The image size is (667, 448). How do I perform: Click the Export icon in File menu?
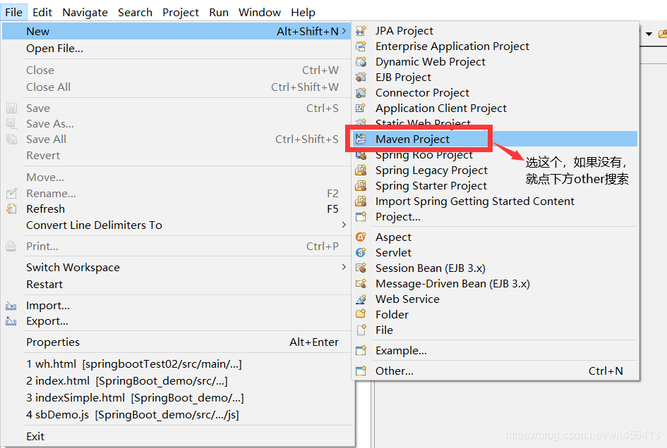pos(11,321)
